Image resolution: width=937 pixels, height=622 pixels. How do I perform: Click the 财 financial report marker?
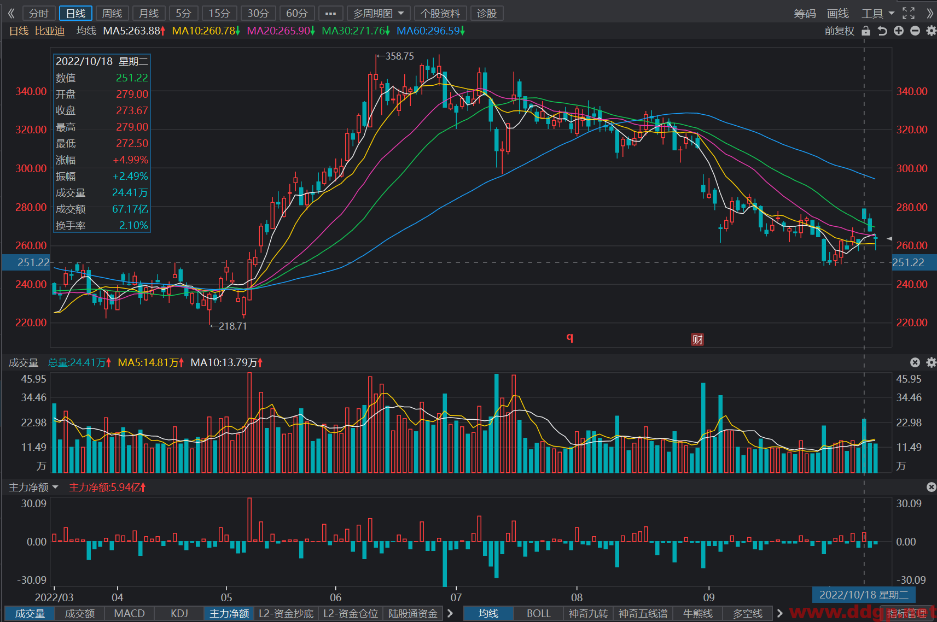(697, 339)
